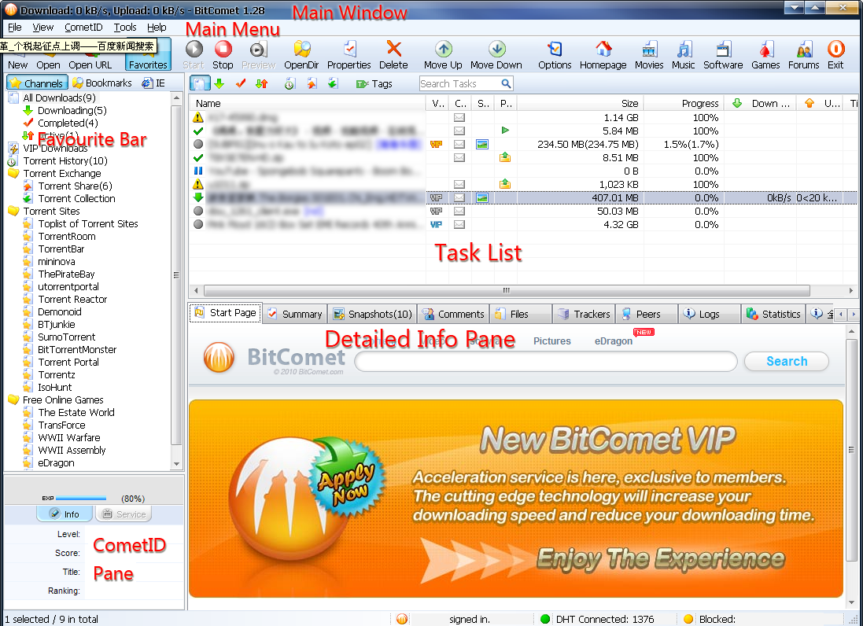Select the Bookmarks favorites tab
This screenshot has width=863, height=626.
point(102,83)
